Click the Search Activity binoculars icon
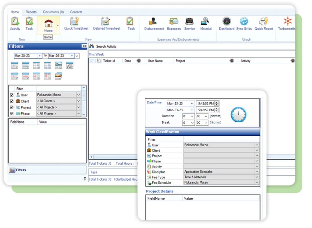This screenshot has width=312, height=228. tap(91, 46)
